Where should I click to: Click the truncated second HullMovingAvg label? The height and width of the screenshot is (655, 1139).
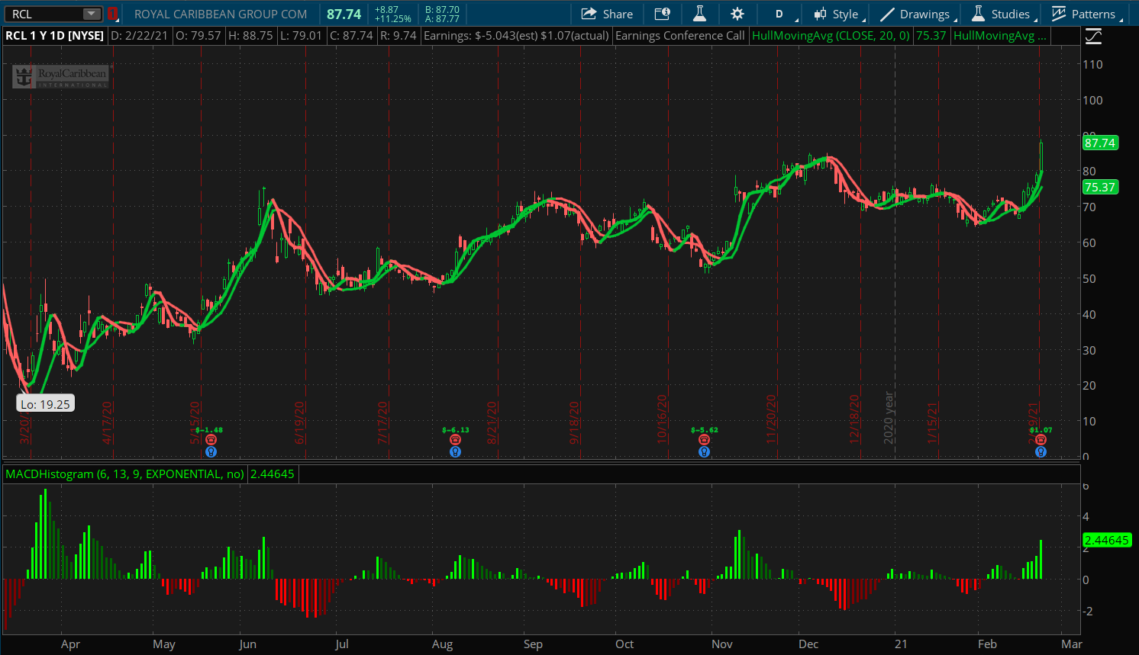click(1000, 36)
